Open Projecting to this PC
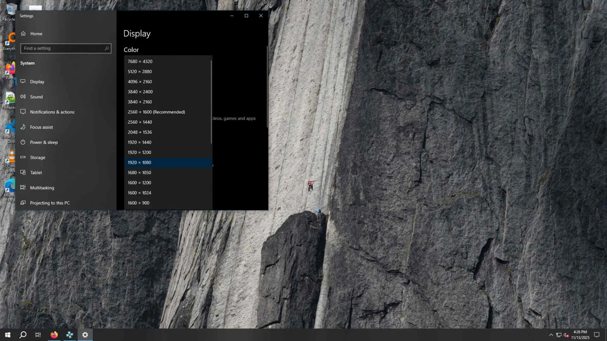607x341 pixels. (x=50, y=203)
